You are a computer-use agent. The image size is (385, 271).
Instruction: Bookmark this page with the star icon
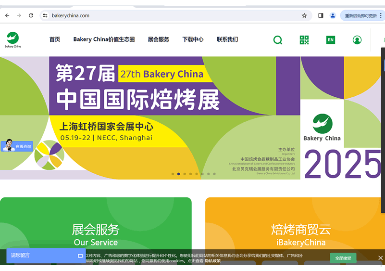click(304, 16)
